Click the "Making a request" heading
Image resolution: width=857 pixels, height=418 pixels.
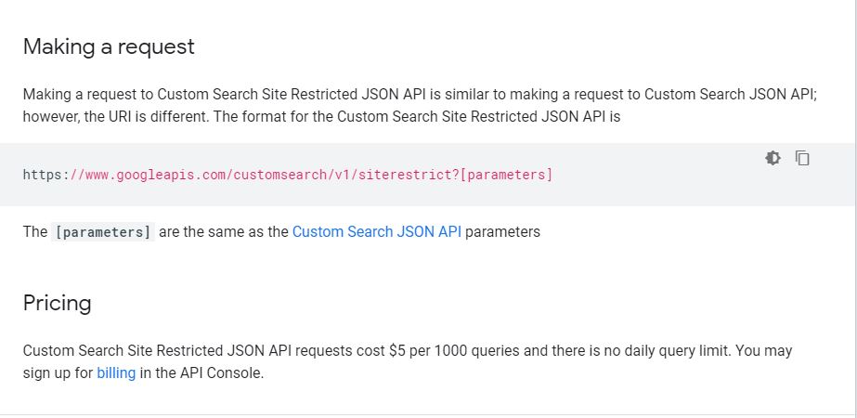[109, 47]
